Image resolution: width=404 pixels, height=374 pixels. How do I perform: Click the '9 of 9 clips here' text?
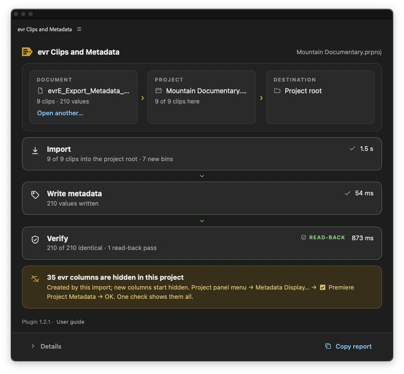coord(177,102)
